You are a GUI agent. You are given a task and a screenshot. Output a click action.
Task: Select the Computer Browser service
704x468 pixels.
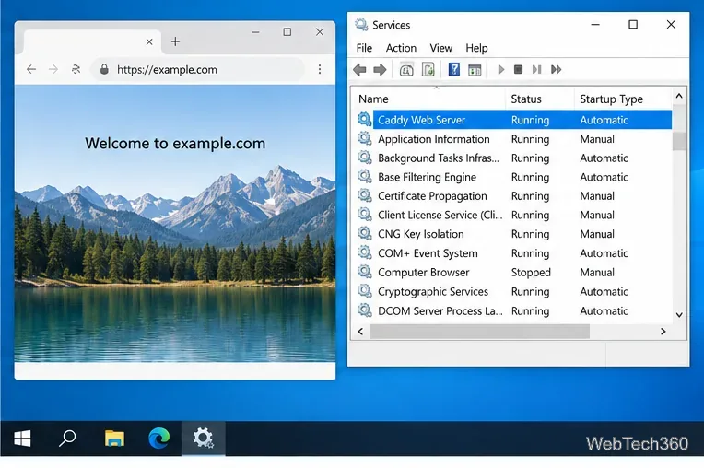click(514, 273)
